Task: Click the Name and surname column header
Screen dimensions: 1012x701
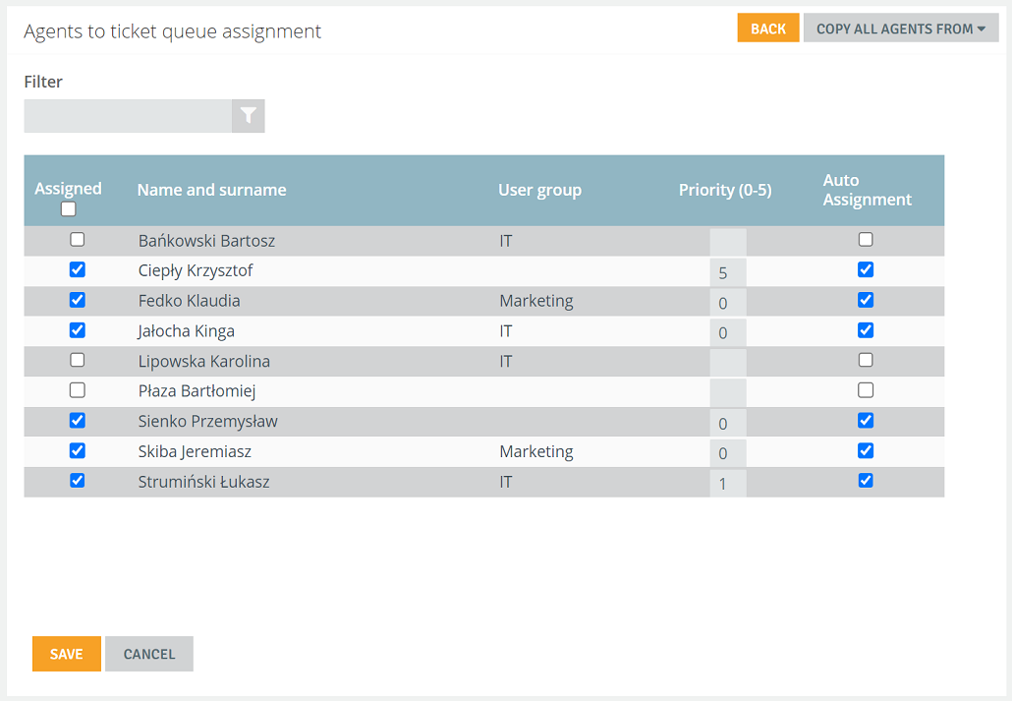Action: 211,190
